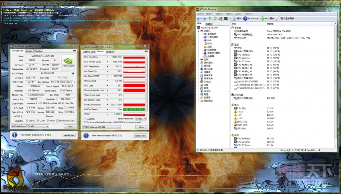Toggle OpenCL checkbox in GPU-Z

(27, 120)
